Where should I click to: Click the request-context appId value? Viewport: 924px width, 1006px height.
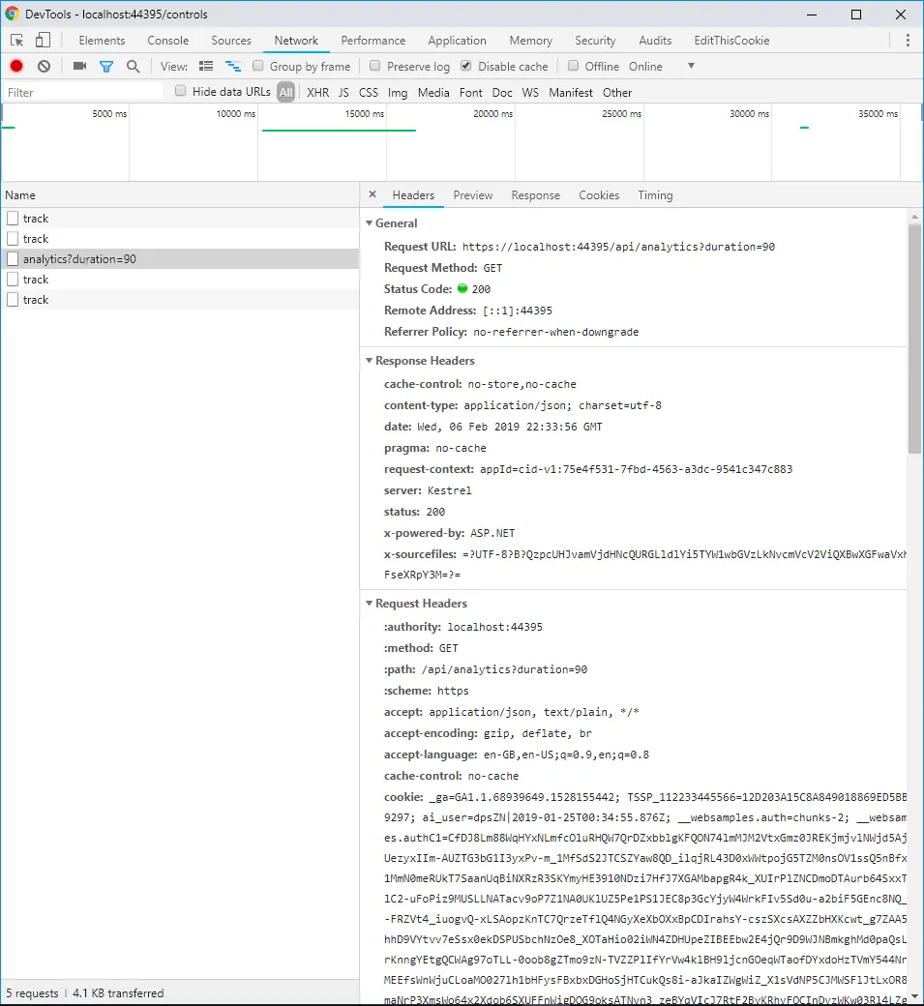click(x=636, y=469)
